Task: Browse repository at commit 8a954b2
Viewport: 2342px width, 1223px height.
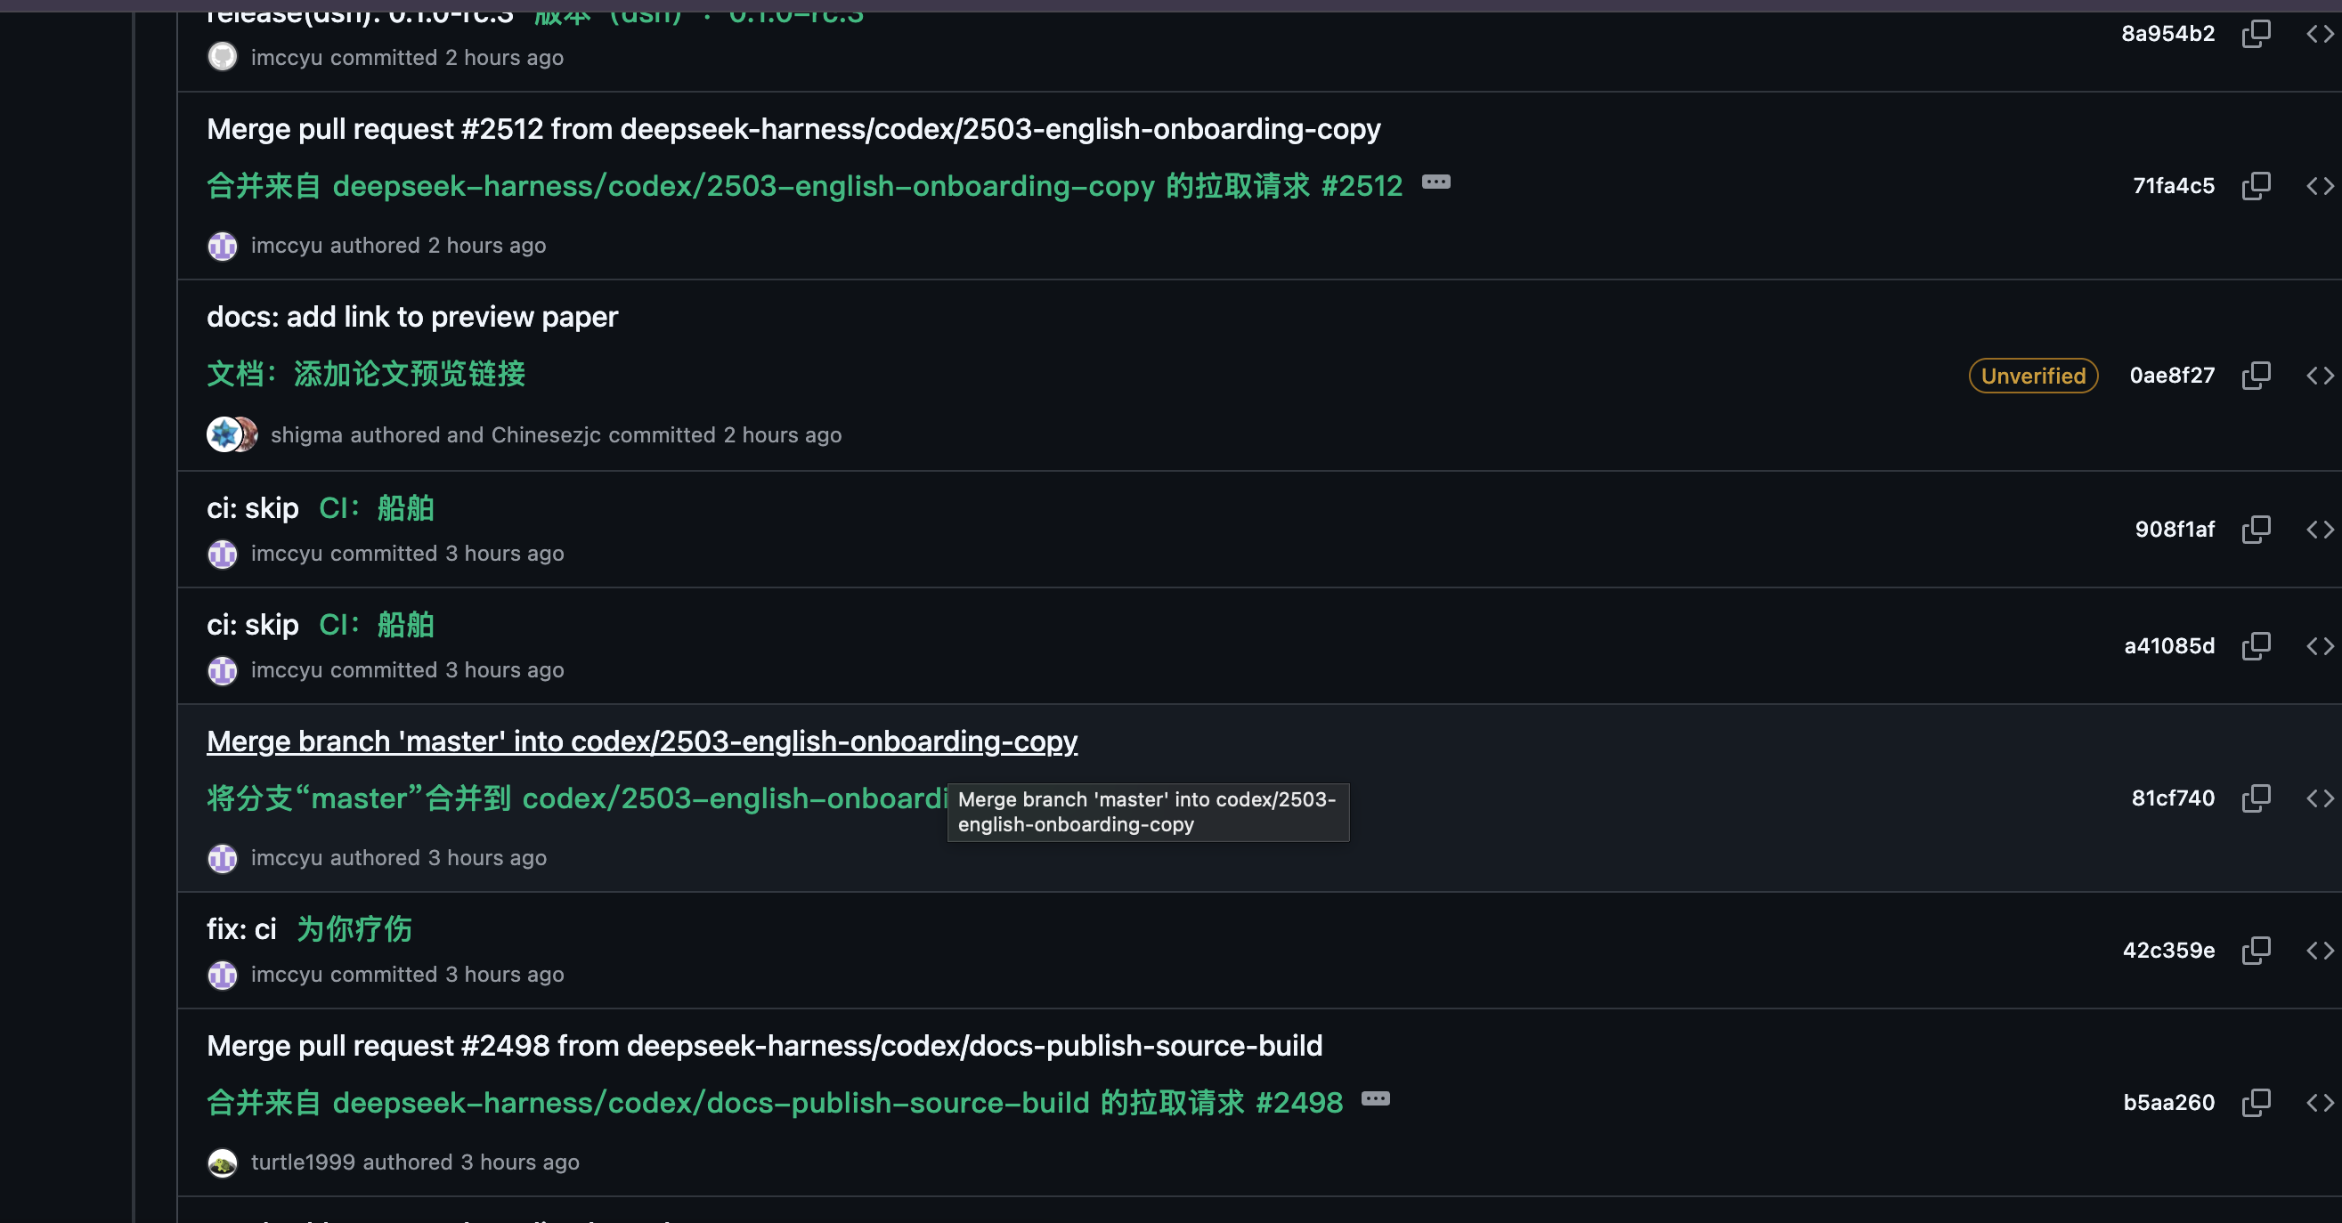Action: click(2319, 34)
